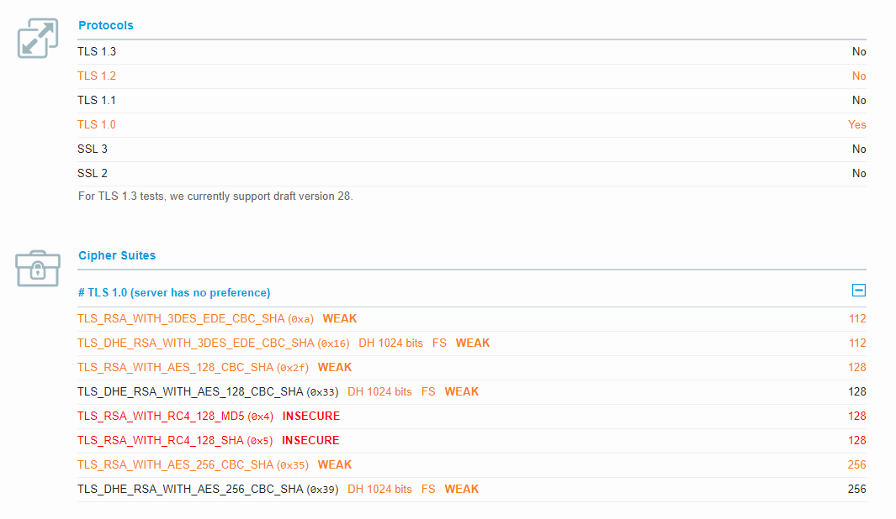This screenshot has width=896, height=519.
Task: Click WEAK label on the 0x39 cipher row
Action: (x=462, y=490)
